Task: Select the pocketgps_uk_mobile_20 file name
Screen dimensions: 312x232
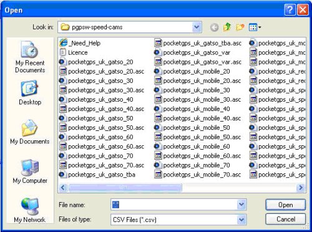Action: pyautogui.click(x=196, y=71)
